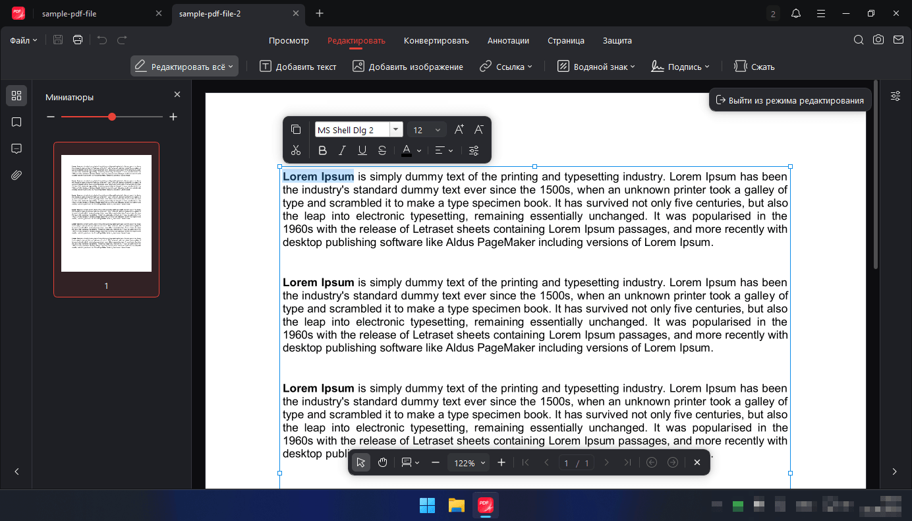Go to the previous view

(652, 462)
